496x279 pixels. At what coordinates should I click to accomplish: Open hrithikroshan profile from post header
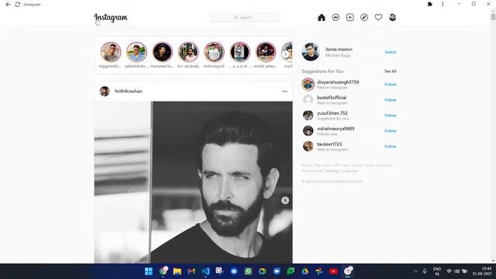(129, 91)
